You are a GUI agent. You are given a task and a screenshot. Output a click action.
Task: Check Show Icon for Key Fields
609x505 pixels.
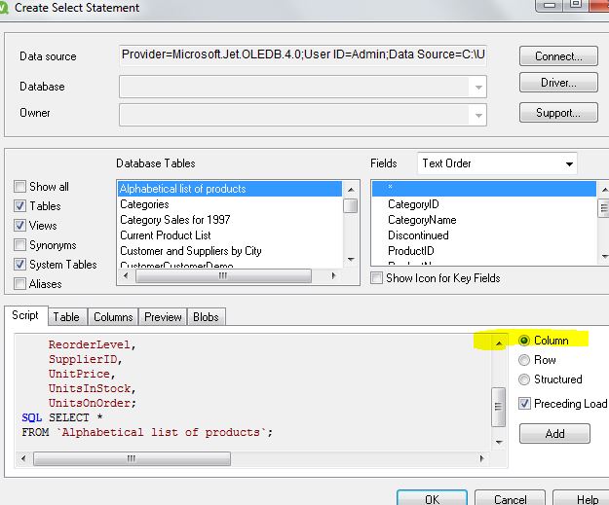[376, 278]
